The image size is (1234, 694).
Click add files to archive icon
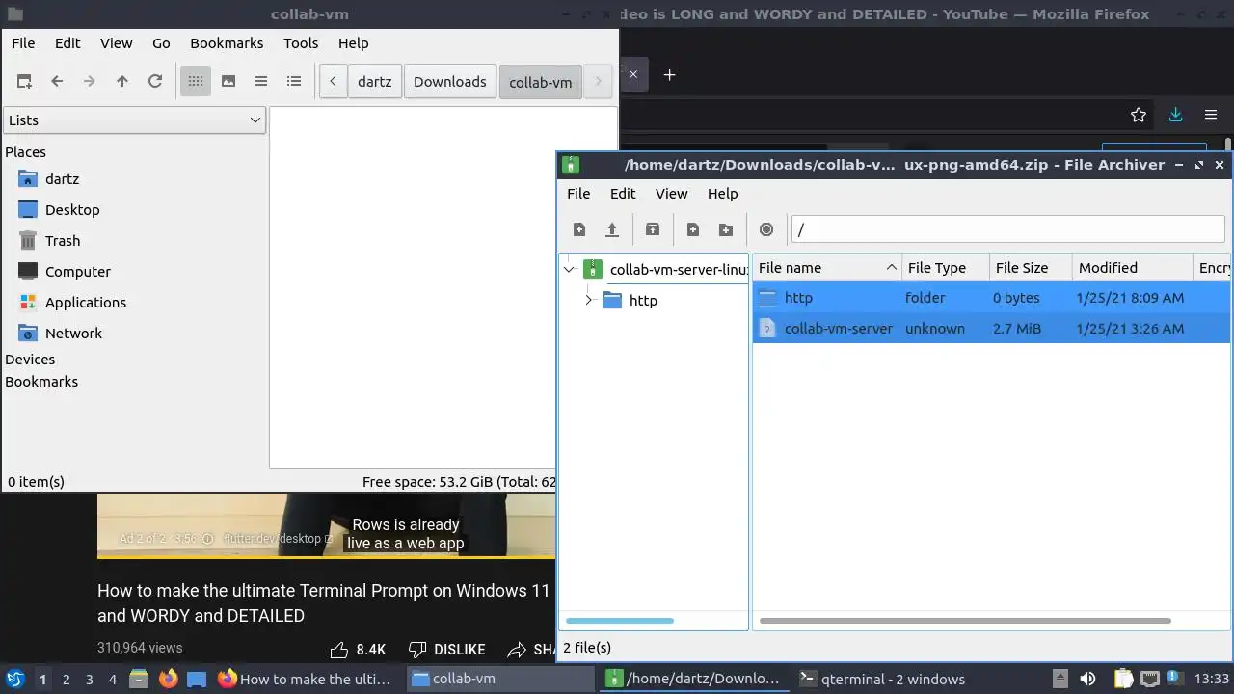[693, 229]
